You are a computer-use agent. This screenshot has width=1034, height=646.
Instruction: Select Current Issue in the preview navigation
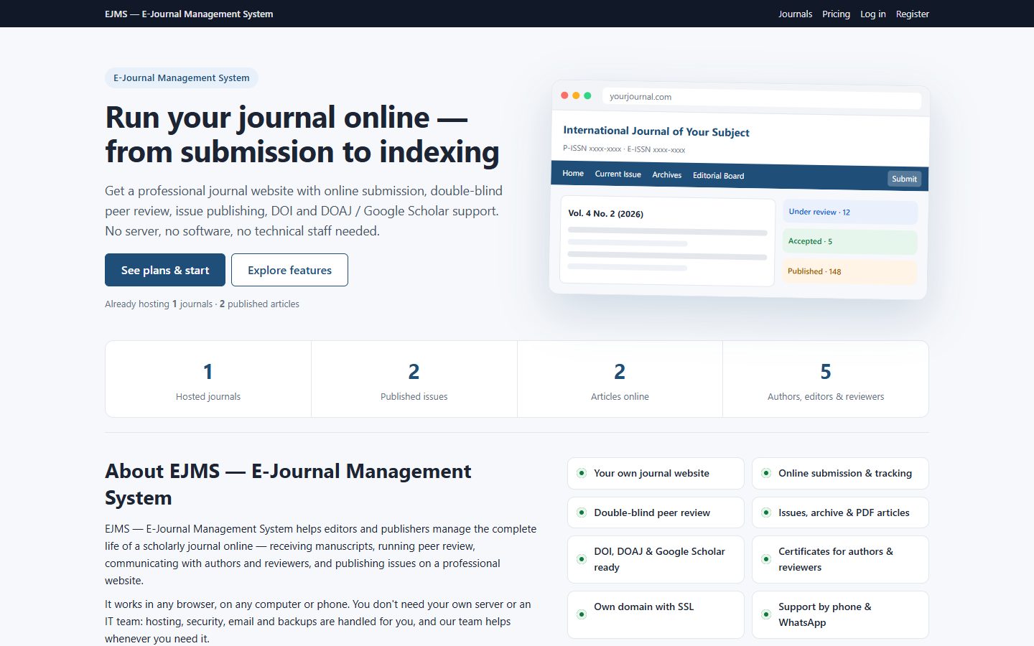tap(618, 174)
